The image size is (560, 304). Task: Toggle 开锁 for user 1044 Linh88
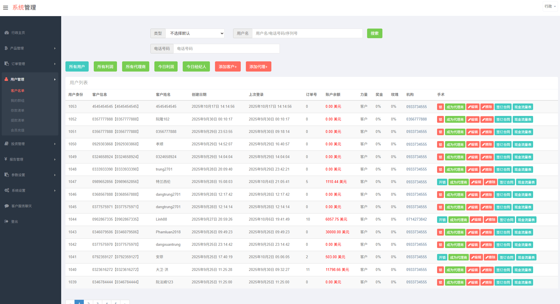point(442,220)
